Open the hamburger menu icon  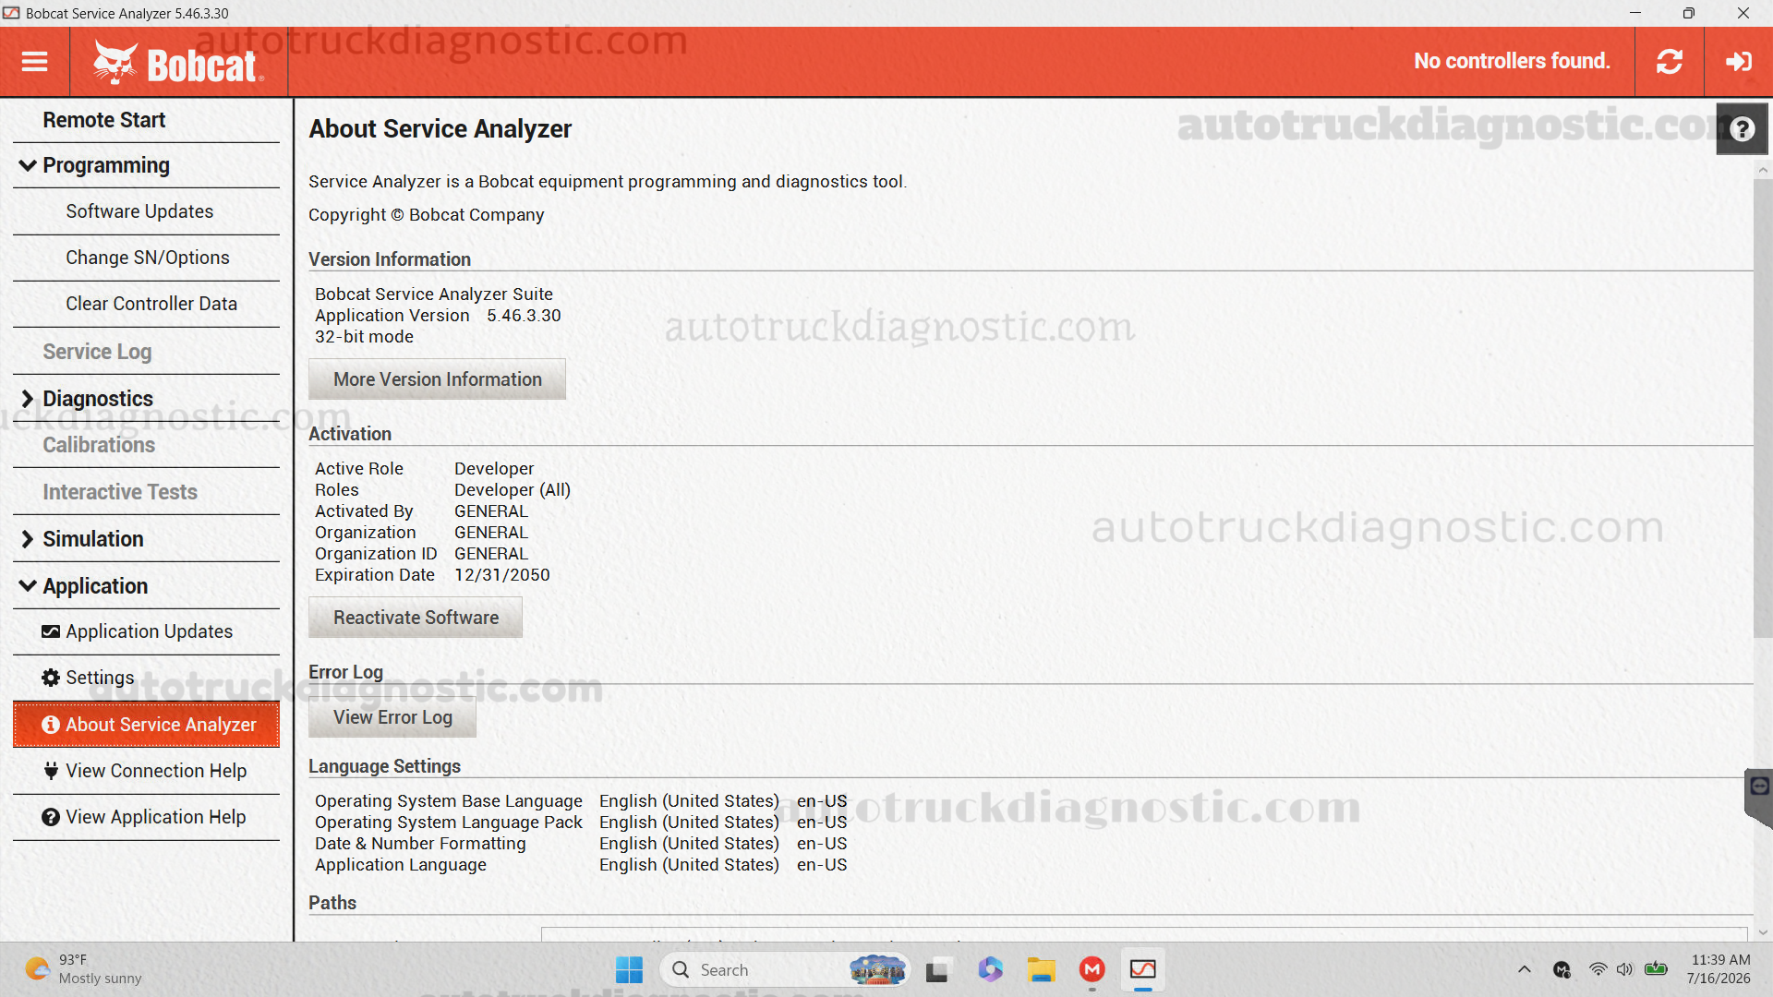(x=34, y=62)
